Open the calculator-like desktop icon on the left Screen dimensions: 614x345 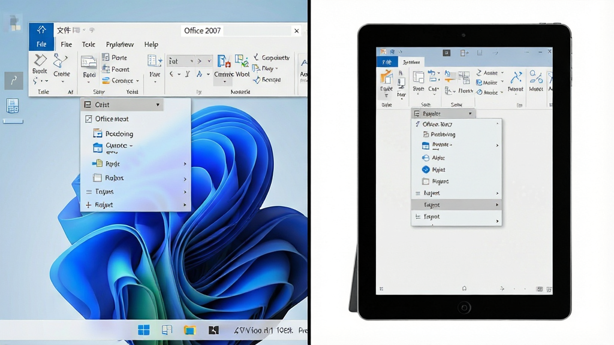[13, 106]
